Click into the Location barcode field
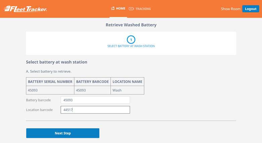262x143 pixels. (x=95, y=110)
